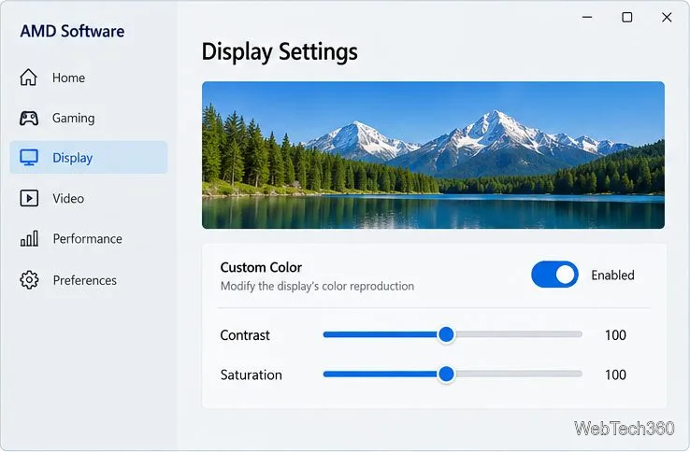
Task: Switch to the Video section label
Action: pos(68,198)
